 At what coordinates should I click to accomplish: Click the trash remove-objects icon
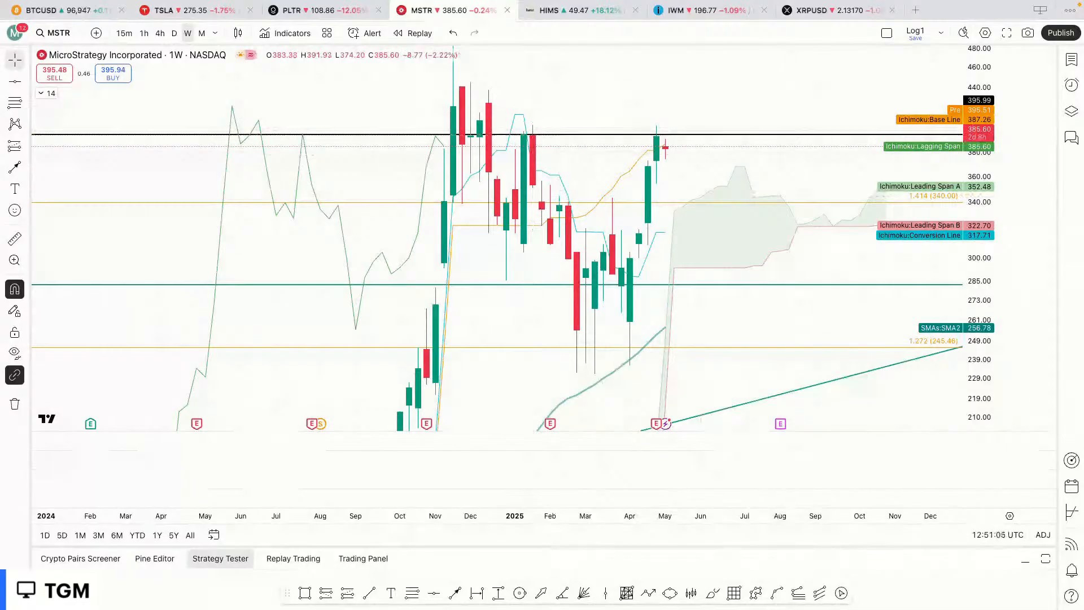[x=15, y=404]
